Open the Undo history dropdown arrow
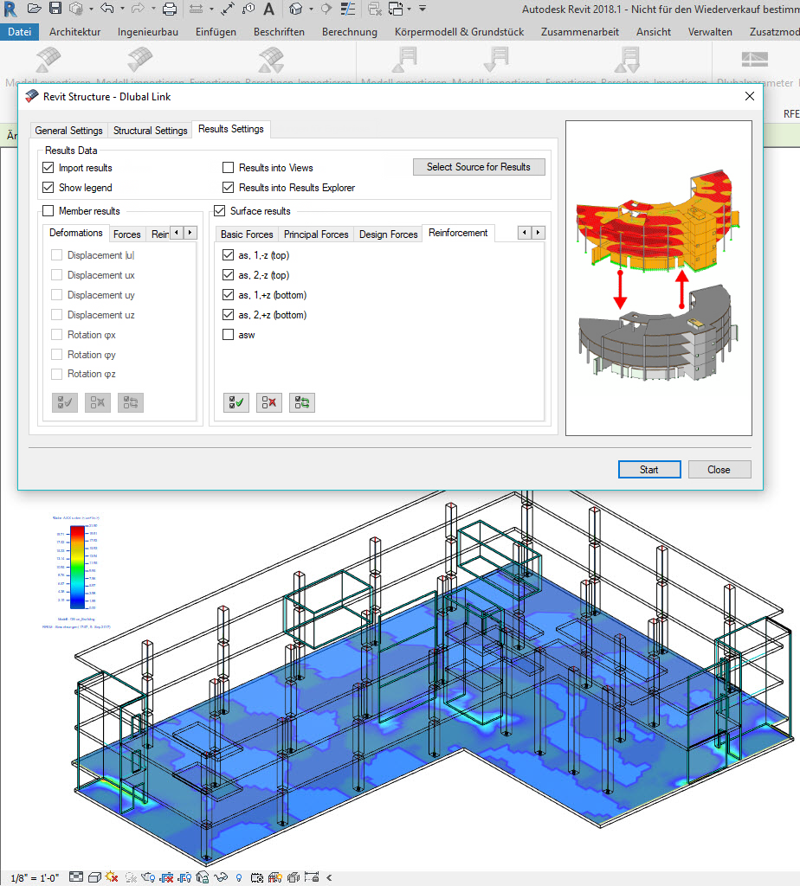The image size is (800, 886). [x=120, y=10]
